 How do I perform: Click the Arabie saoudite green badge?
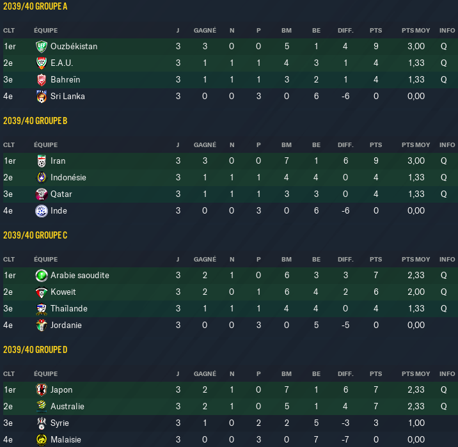click(42, 276)
